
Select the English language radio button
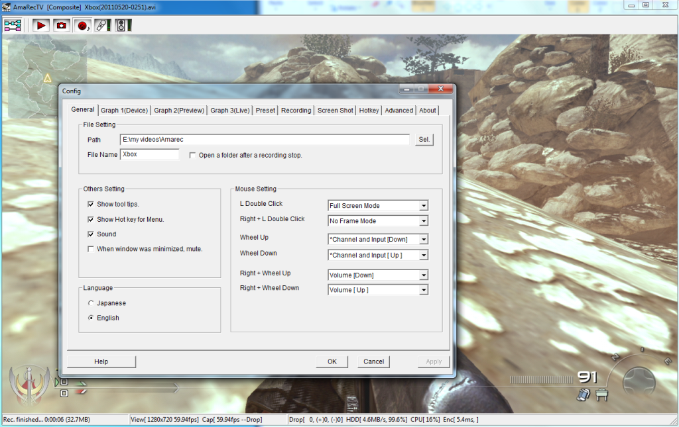coord(90,318)
